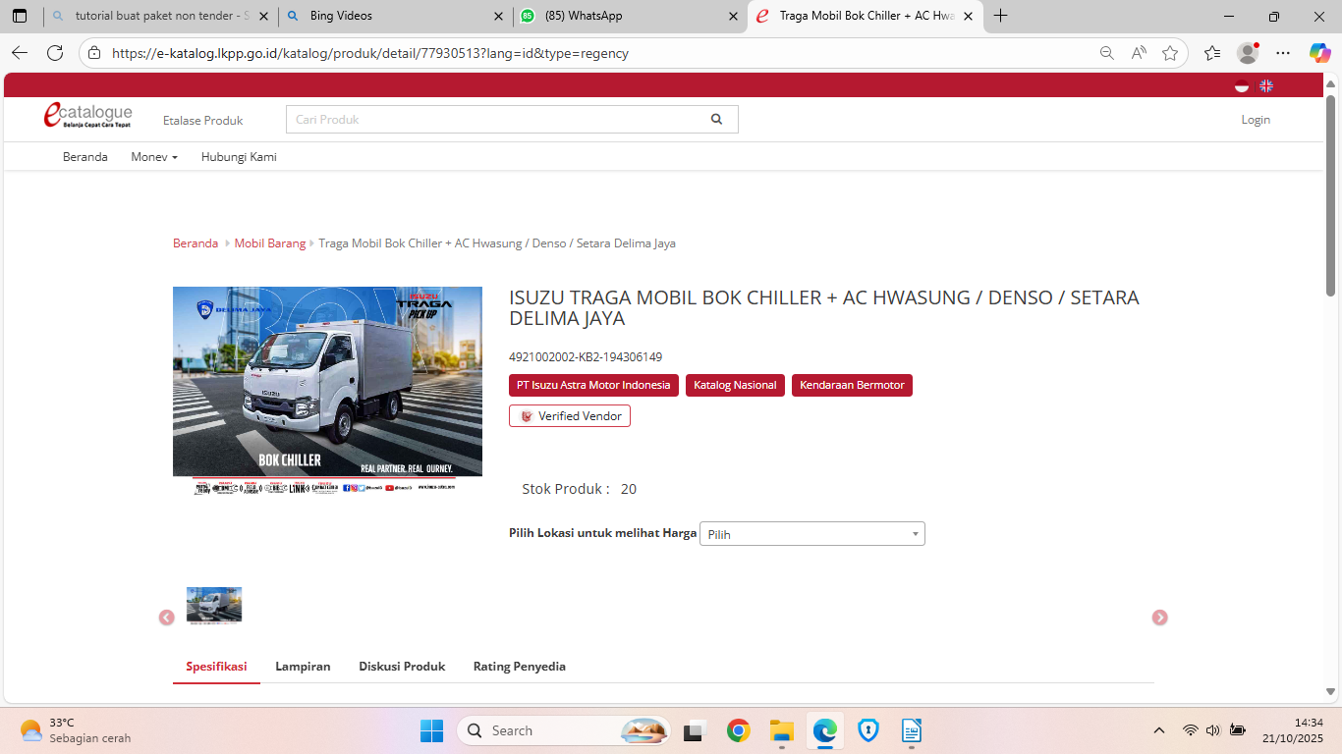Screen dimensions: 1342x754
Task: Click the browser address bar URL
Action: click(370, 53)
